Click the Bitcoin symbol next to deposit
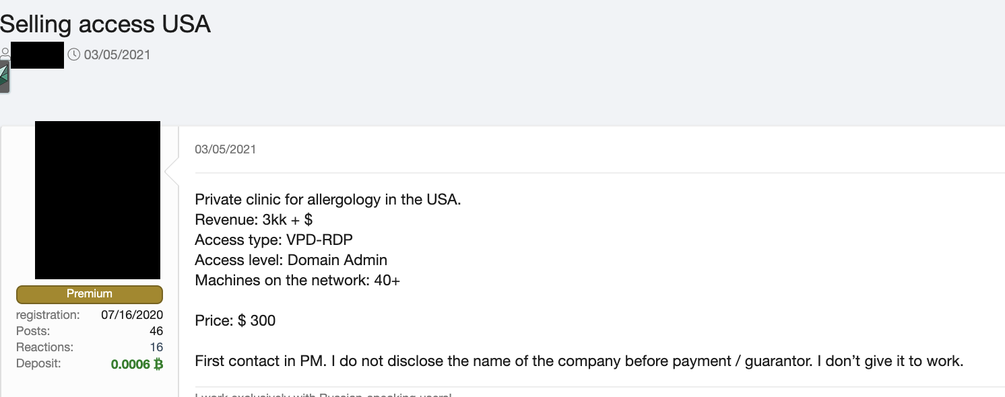The height and width of the screenshot is (397, 1005). click(x=158, y=364)
